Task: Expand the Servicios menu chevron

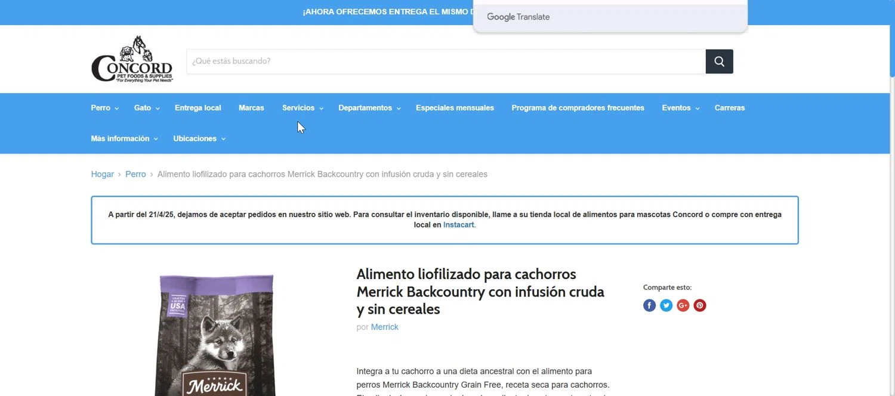Action: (x=321, y=109)
